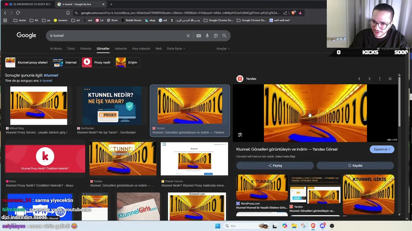Switch to the AI Modu tab

pyautogui.click(x=56, y=49)
